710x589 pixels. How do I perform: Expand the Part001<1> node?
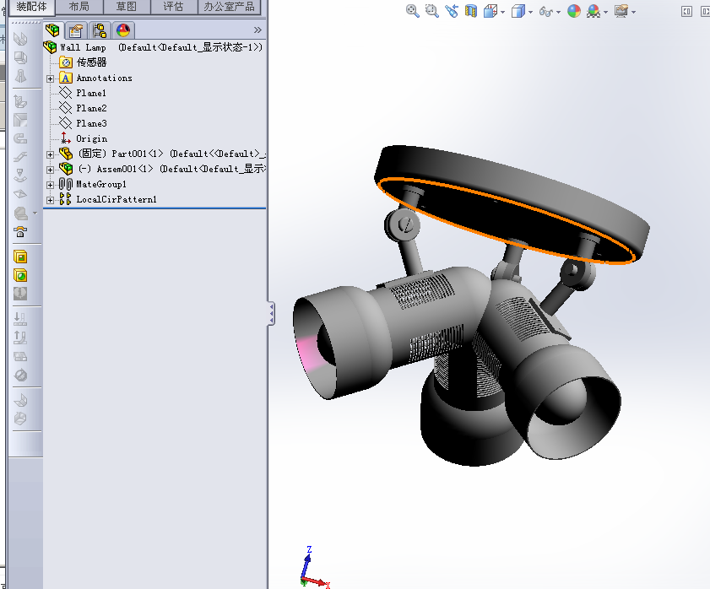click(x=51, y=154)
